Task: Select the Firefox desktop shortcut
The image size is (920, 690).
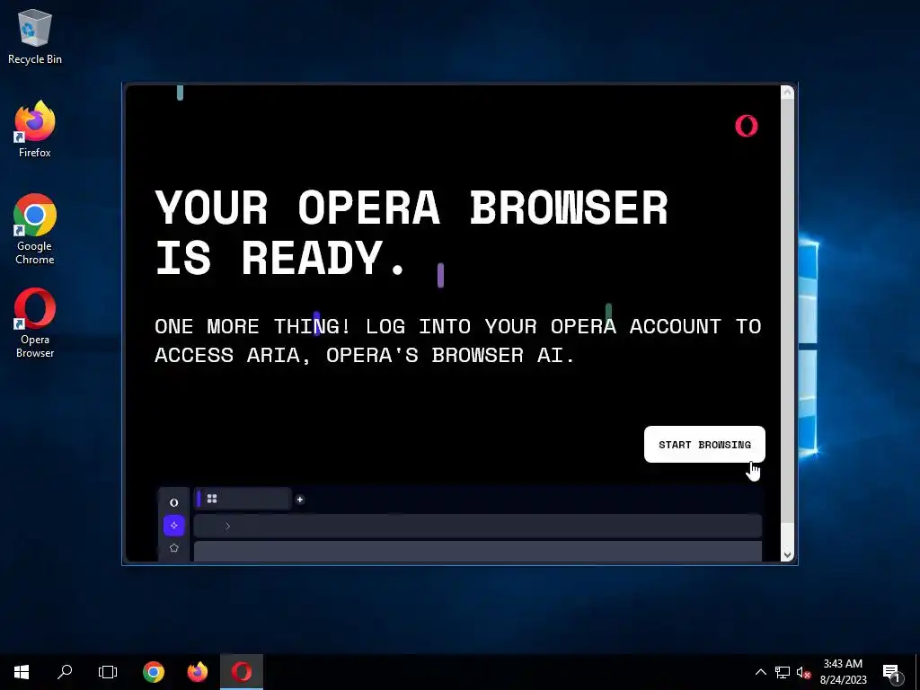Action: click(x=35, y=129)
